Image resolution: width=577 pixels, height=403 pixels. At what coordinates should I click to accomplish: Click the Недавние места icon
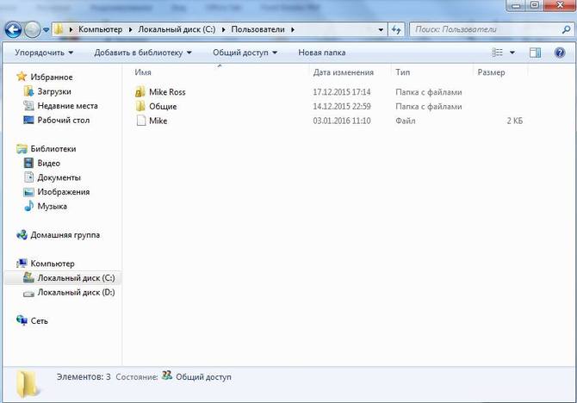point(28,105)
